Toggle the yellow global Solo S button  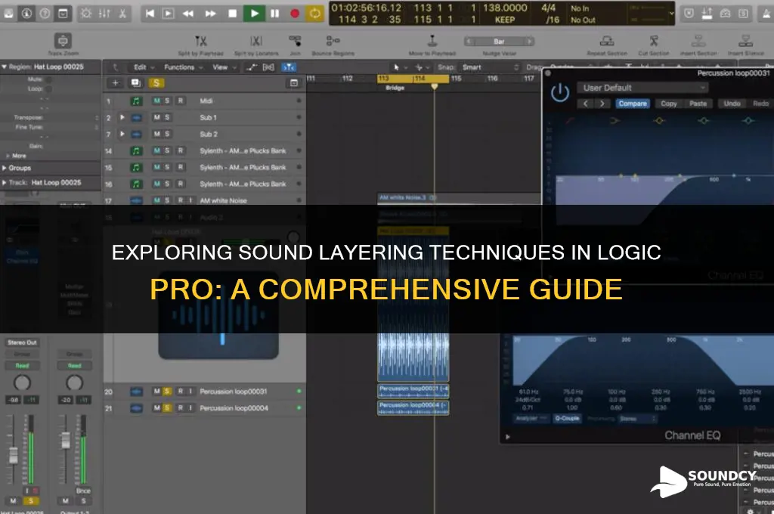coord(156,83)
